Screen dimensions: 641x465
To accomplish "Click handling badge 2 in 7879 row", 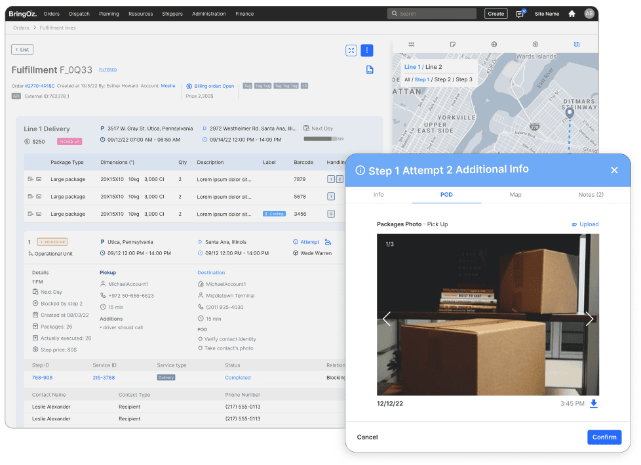I will point(340,179).
